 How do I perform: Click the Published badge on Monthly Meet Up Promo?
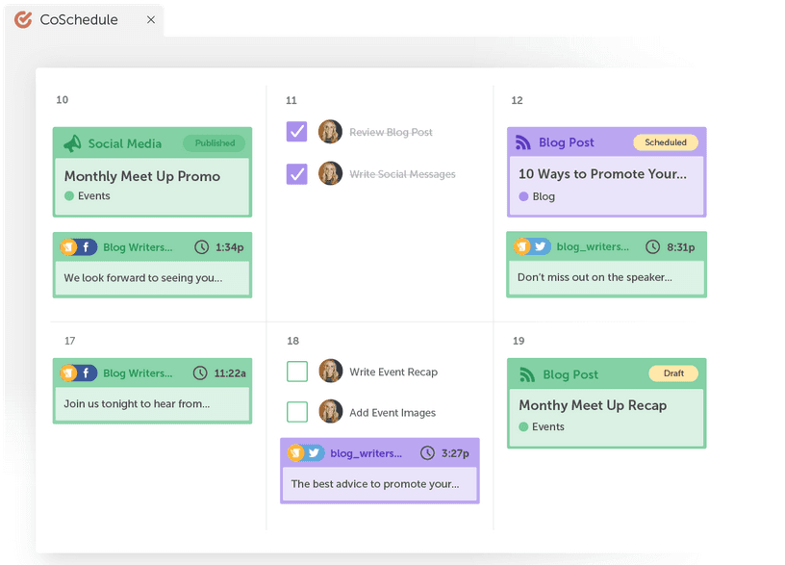pyautogui.click(x=213, y=141)
